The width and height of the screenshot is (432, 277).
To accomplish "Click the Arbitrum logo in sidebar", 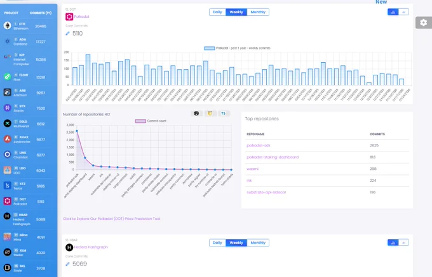I will [8, 93].
